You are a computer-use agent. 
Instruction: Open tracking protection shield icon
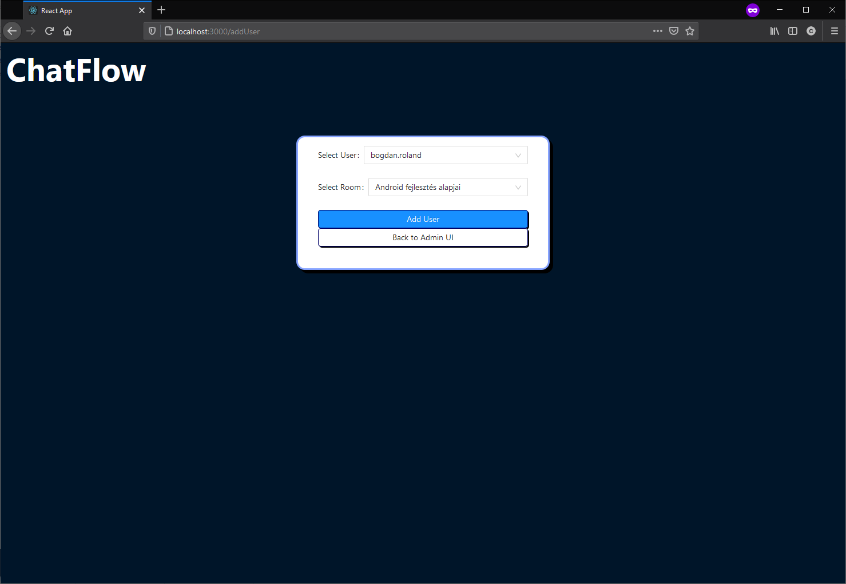coord(152,31)
